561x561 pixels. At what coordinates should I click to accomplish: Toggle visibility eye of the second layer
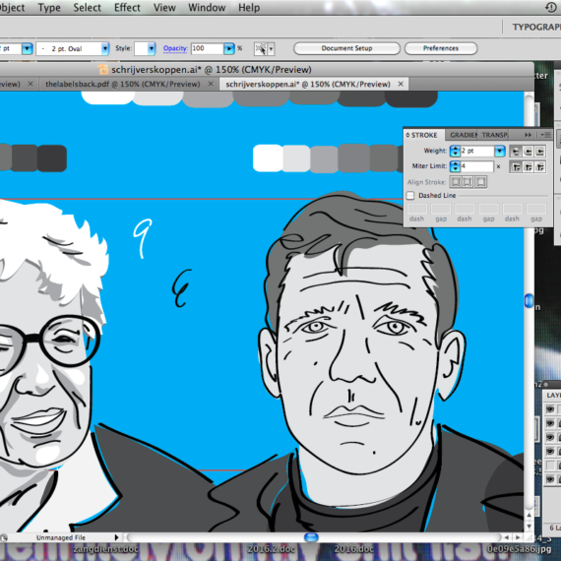pos(550,423)
